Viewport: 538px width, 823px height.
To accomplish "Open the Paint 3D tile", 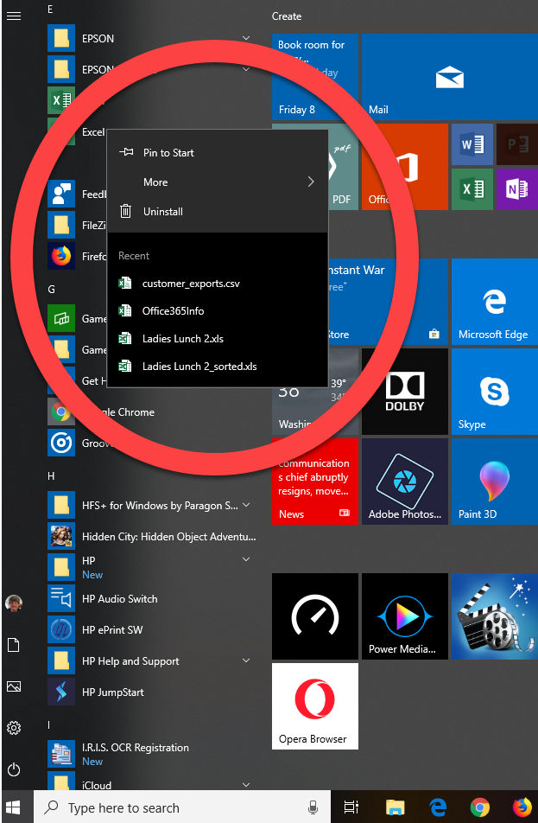I will (495, 482).
